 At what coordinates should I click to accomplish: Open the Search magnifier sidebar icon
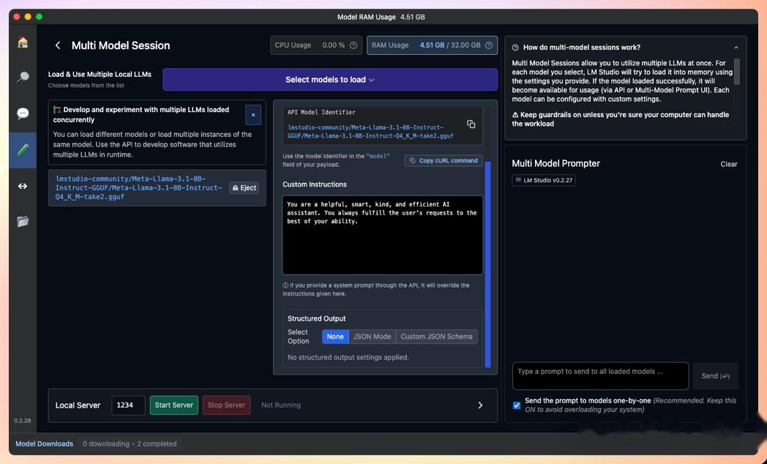click(23, 78)
